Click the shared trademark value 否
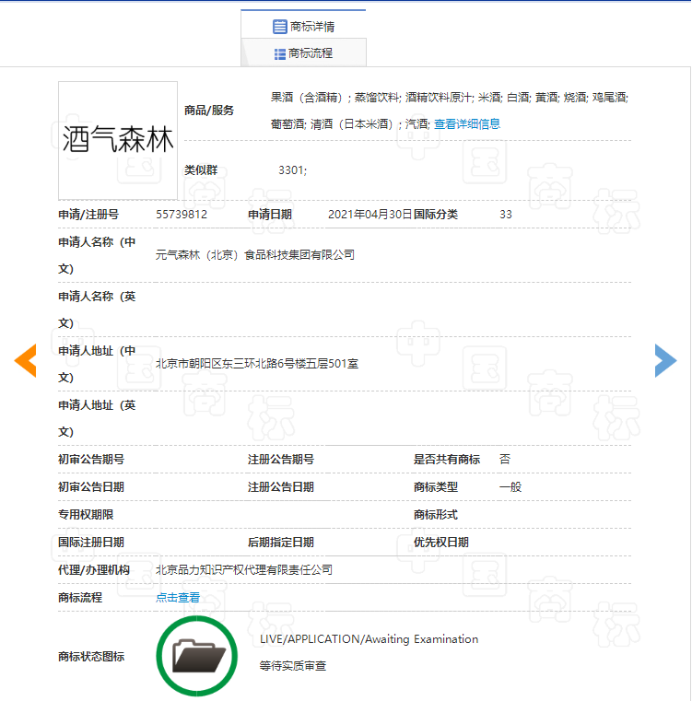Viewport: 692px width, 701px height. coord(505,459)
